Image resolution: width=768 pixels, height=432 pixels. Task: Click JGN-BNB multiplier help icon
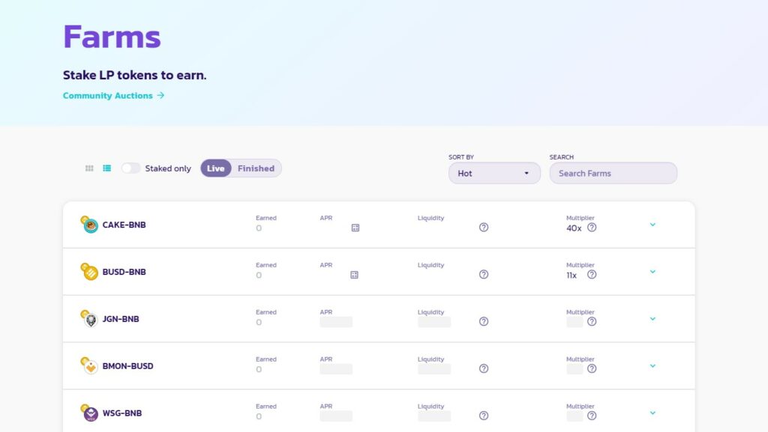tap(592, 321)
